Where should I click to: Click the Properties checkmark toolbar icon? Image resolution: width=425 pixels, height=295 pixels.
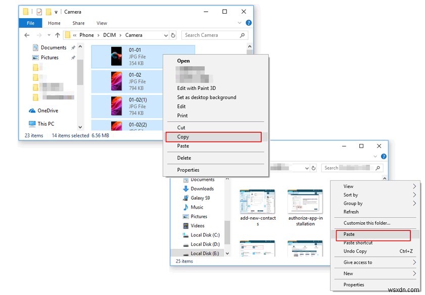coord(39,12)
